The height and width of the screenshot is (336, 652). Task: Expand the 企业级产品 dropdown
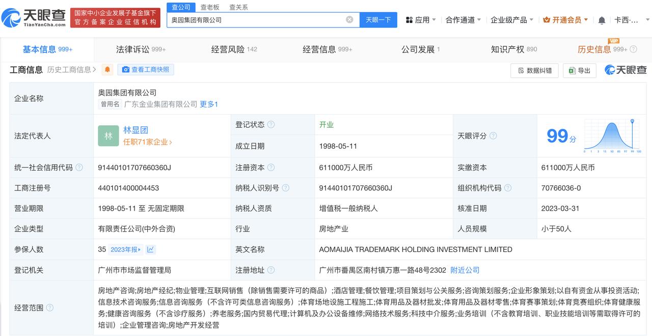(x=512, y=20)
